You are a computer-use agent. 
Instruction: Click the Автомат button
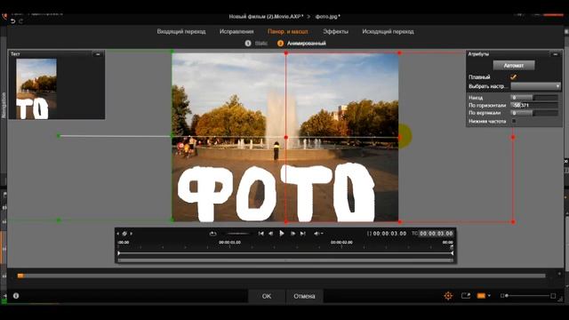tap(514, 65)
